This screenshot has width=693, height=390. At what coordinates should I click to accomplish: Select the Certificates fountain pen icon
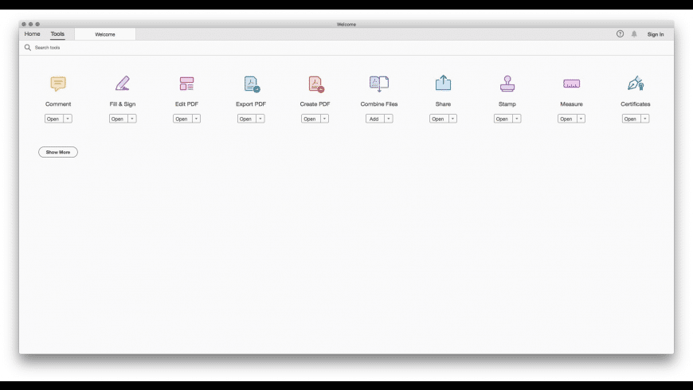pos(636,83)
